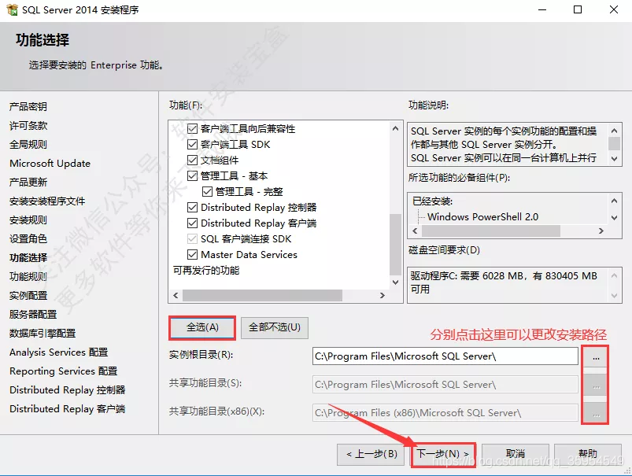Image resolution: width=632 pixels, height=476 pixels.
Task: Browse for 共享功能目录(S) with ... button
Action: 596,386
